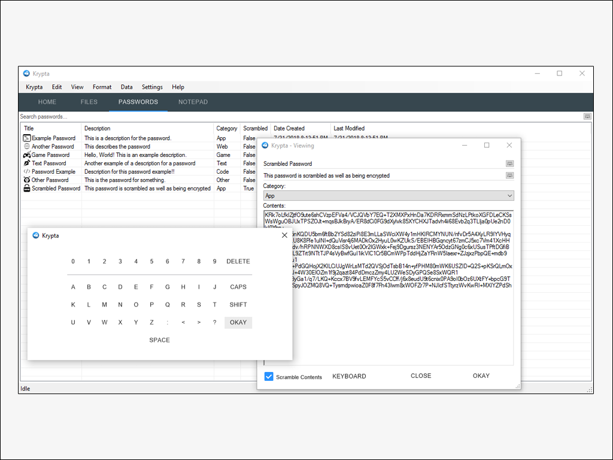613x460 pixels.
Task: Click the SPACE key on keyboard
Action: (159, 340)
